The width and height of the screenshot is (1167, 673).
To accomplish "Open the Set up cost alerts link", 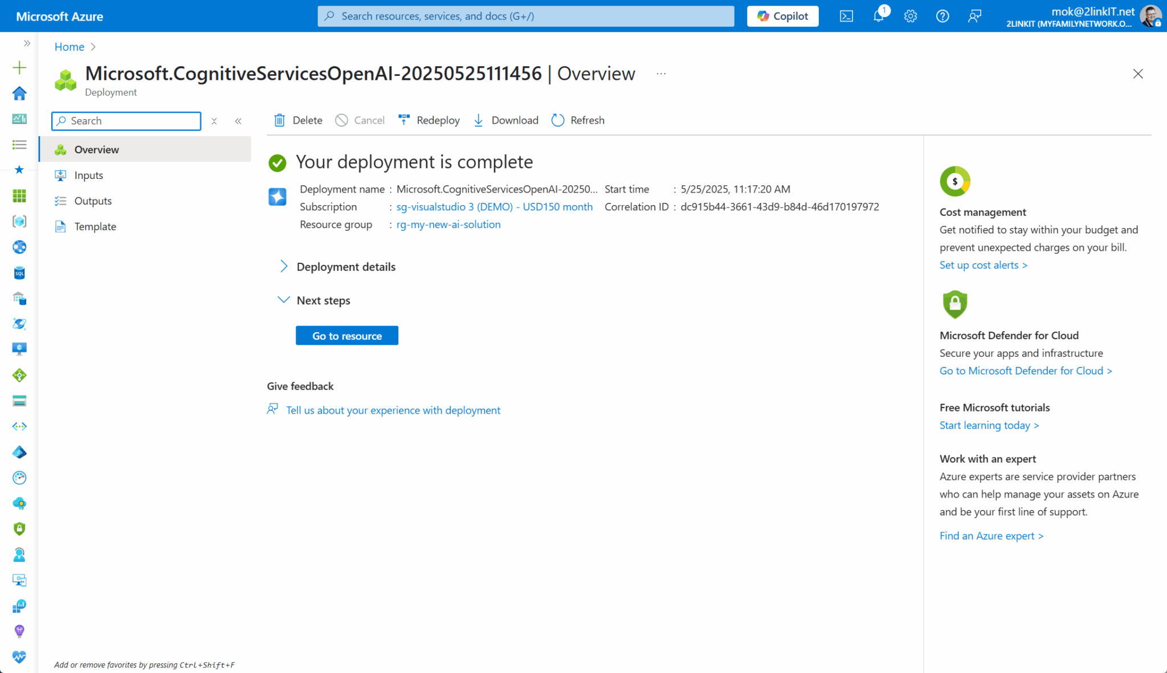I will 983,265.
